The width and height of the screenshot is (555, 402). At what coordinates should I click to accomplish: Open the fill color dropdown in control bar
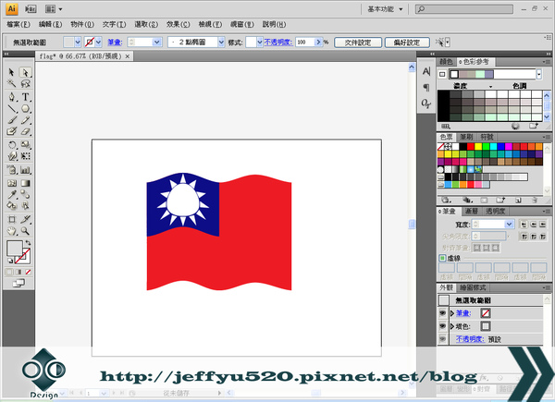point(78,43)
